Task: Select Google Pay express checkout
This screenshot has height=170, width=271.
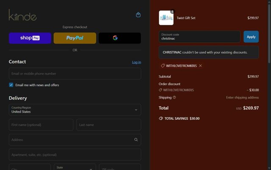Action: click(120, 38)
